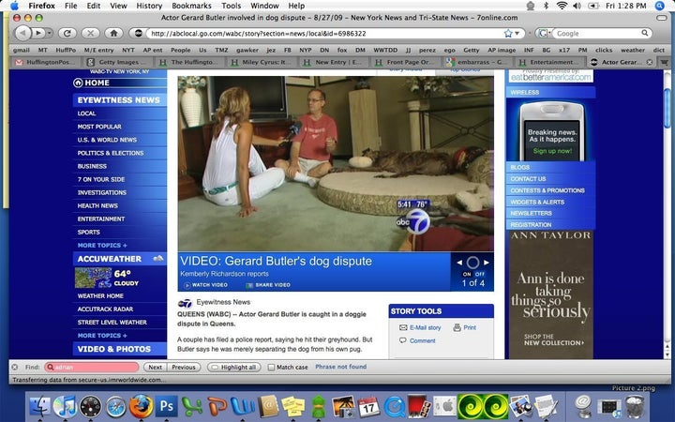This screenshot has height=422, width=675.
Task: Open the TMZ bookmark
Action: pos(221,50)
